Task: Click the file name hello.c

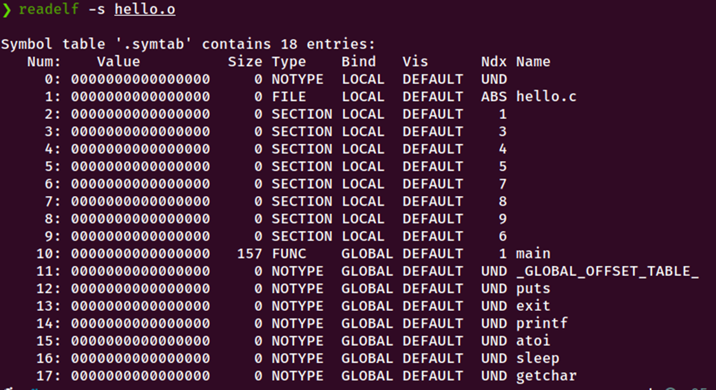Action: coord(546,97)
